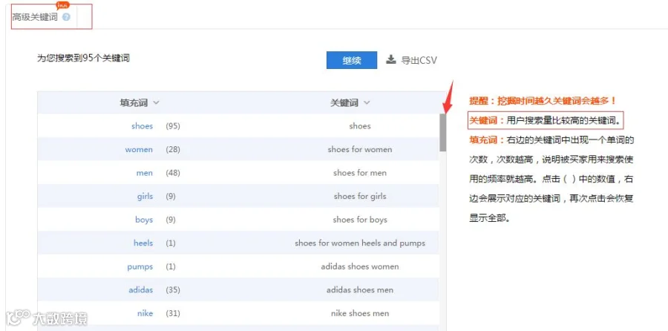Click the CSV export download icon
Viewport: 668px width, 331px height.
click(x=390, y=59)
